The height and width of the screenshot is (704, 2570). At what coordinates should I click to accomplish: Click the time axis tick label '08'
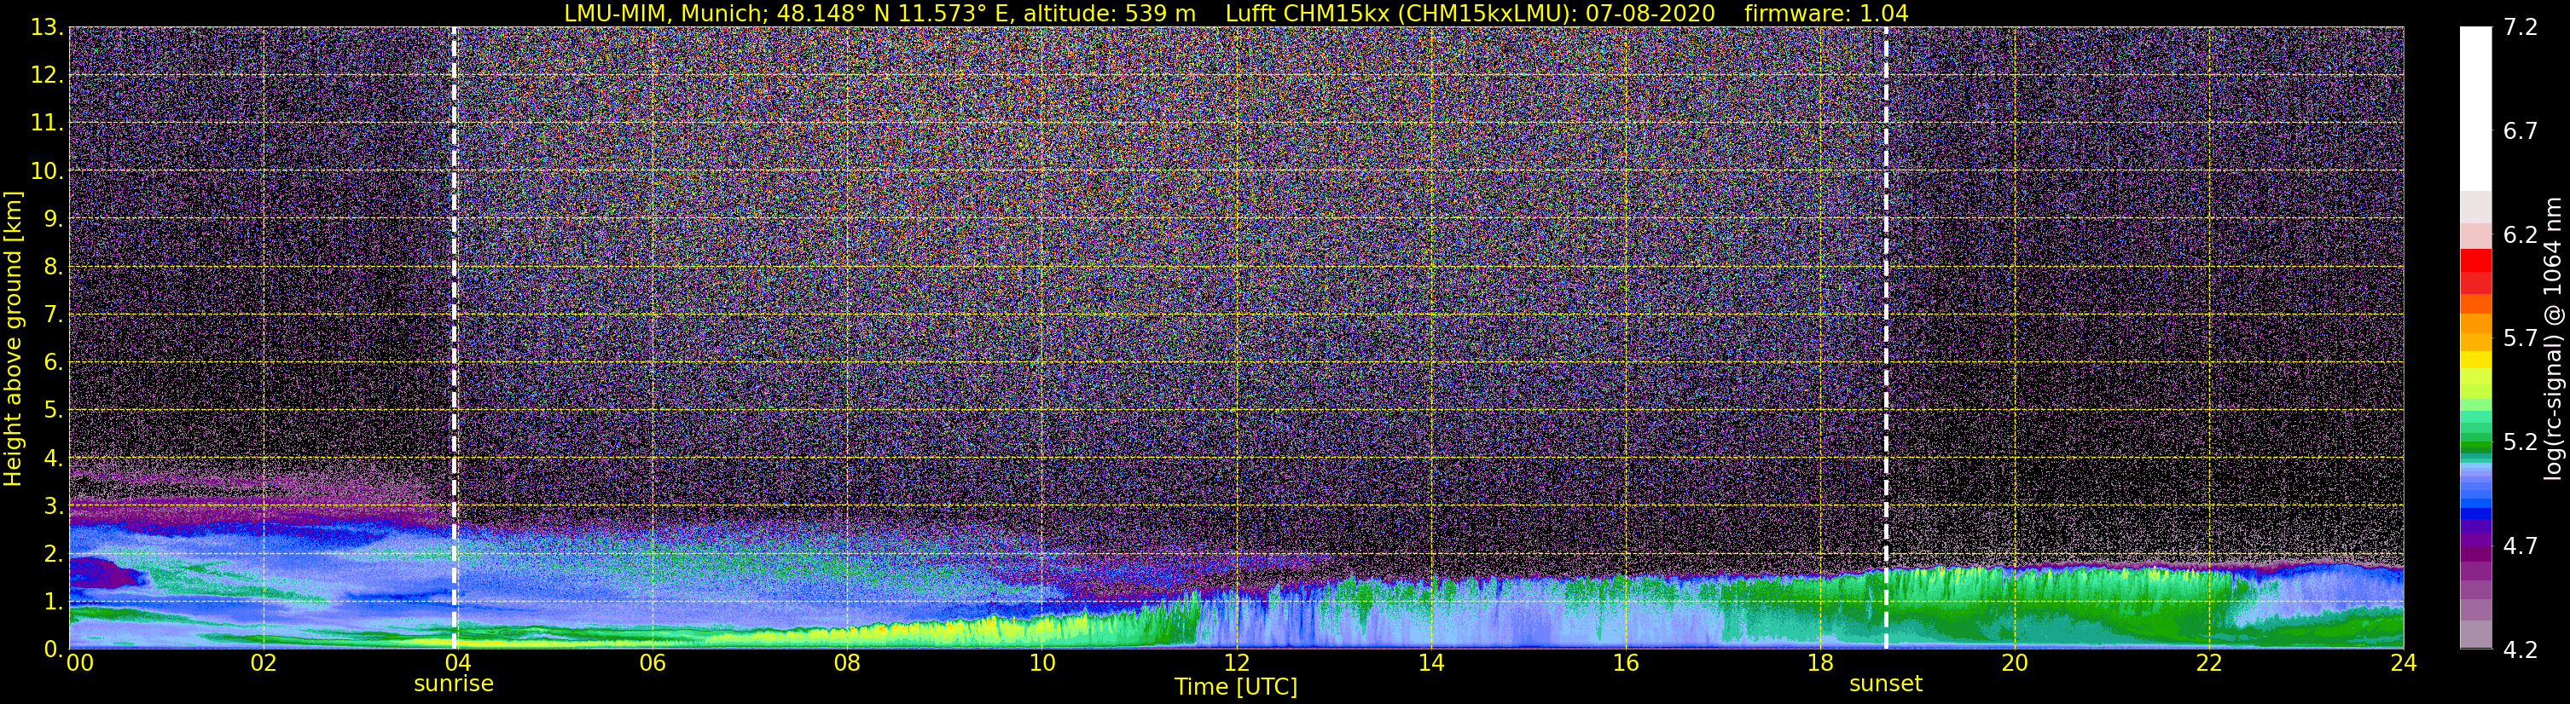847,663
